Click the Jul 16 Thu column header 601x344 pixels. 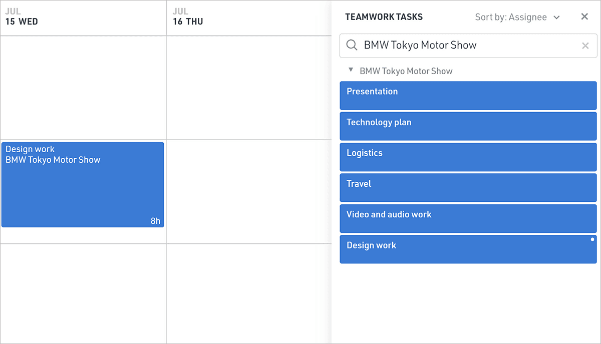pos(188,17)
